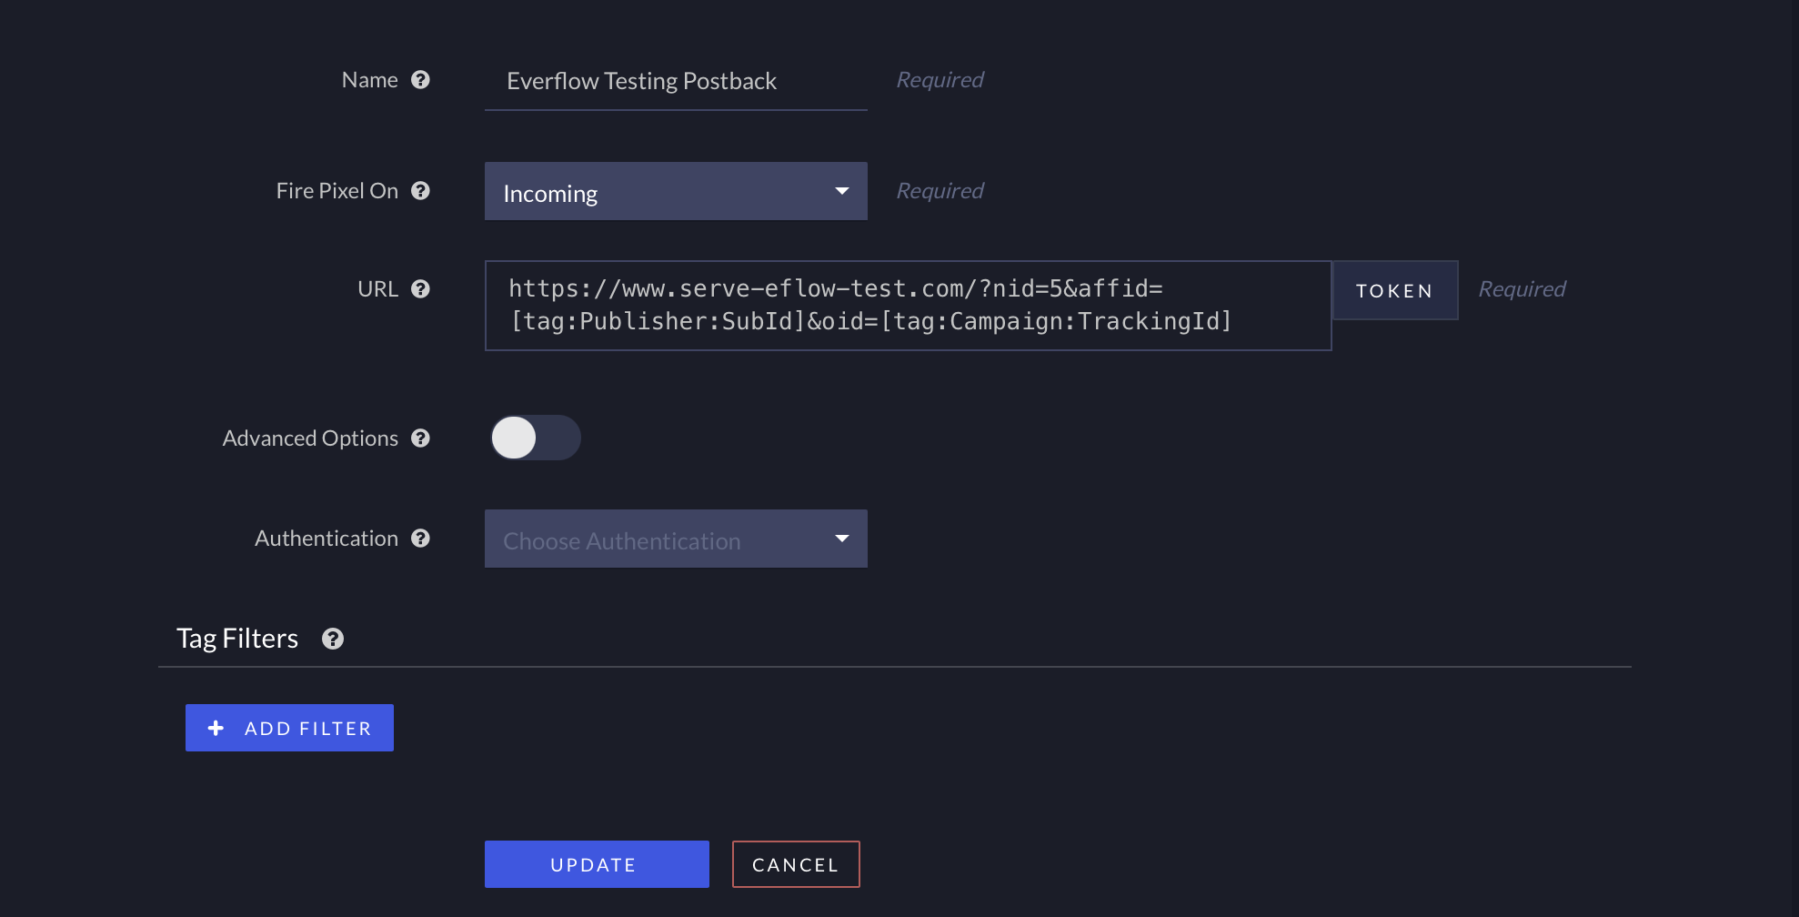This screenshot has width=1799, height=917.
Task: Click the Tag Filters section heading
Action: (x=237, y=639)
